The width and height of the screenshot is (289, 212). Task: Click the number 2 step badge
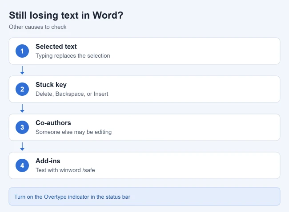click(22, 89)
